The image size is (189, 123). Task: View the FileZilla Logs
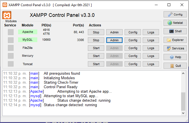pos(151,48)
